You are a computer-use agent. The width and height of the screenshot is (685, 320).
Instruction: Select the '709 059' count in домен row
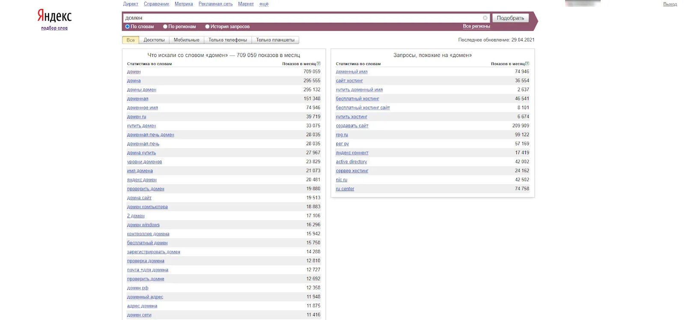(312, 72)
